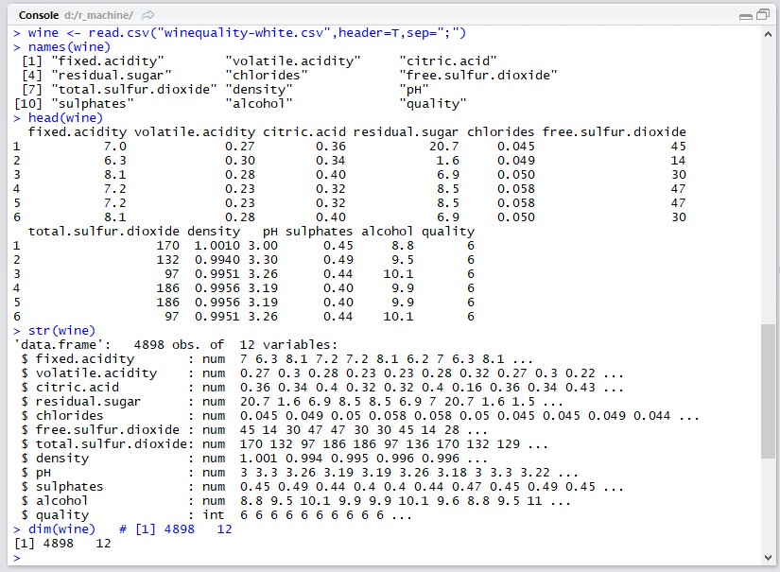780x572 pixels.
Task: Click the "quality" name in names output
Action: coord(433,104)
